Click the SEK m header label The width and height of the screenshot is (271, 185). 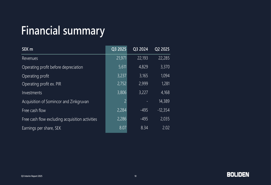click(x=27, y=49)
